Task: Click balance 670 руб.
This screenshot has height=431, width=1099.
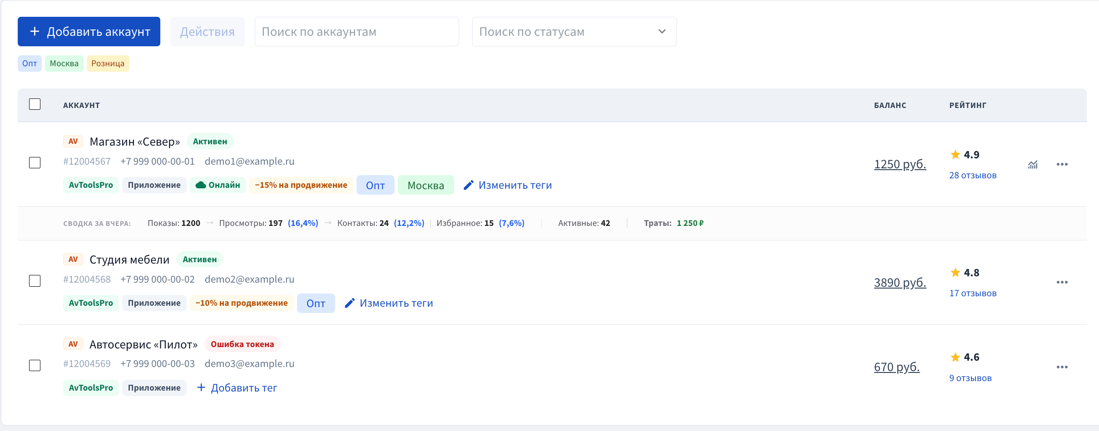Action: click(x=897, y=367)
